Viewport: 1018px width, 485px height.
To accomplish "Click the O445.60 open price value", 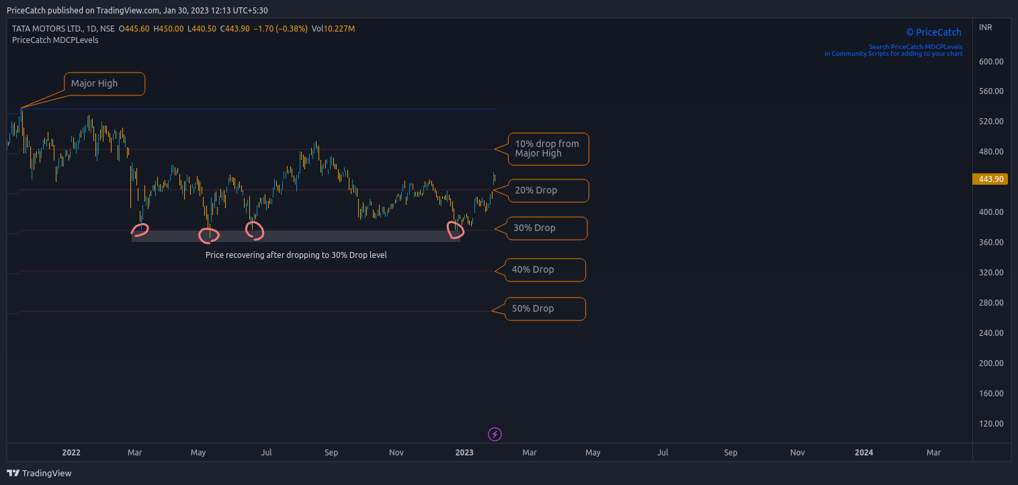I will [x=134, y=29].
